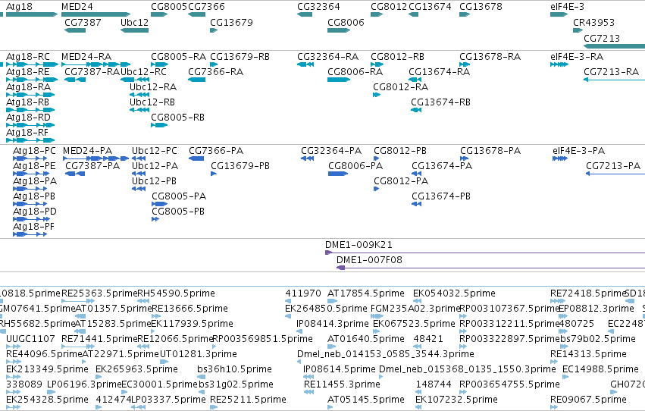Click the CG8005 gene label

[x=169, y=7]
